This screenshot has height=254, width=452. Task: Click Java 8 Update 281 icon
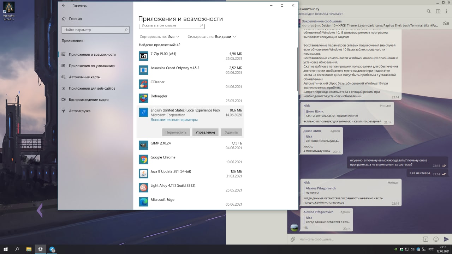143,174
